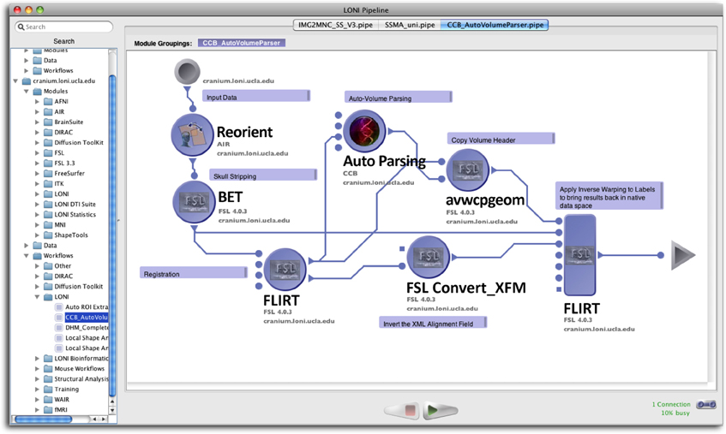Viewport: 726px width, 434px height.
Task: Click the Auto Parsing CCB module icon
Action: click(x=365, y=131)
